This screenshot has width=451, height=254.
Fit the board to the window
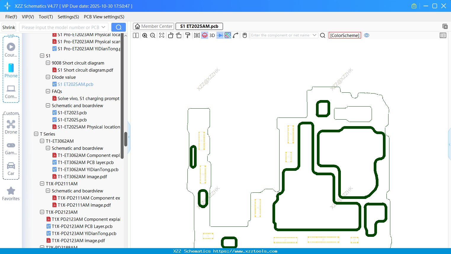click(162, 35)
